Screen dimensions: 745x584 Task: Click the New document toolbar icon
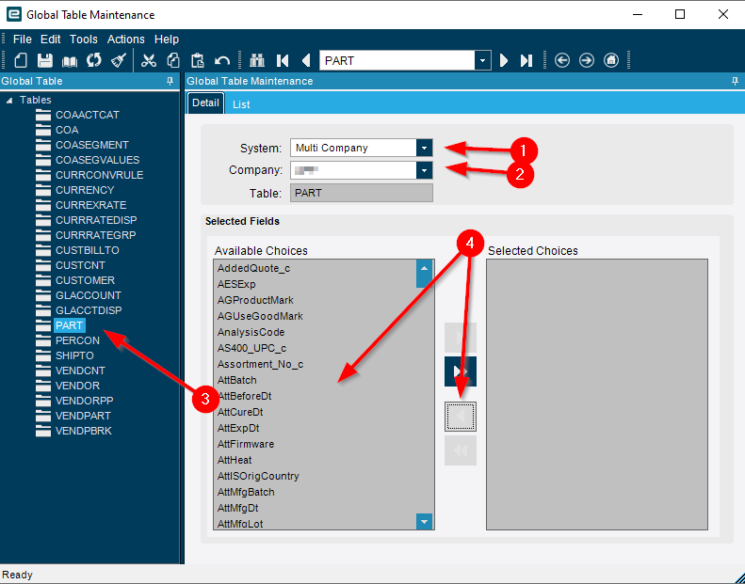pos(21,60)
